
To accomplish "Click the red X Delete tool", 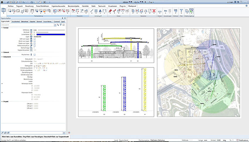I will click(x=154, y=11).
